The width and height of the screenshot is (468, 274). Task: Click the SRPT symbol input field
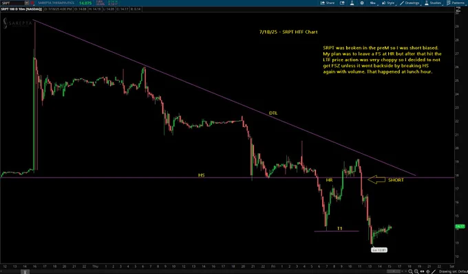pos(12,3)
